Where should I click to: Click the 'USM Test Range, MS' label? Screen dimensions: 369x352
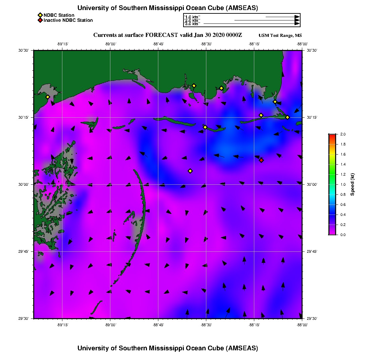click(x=280, y=36)
